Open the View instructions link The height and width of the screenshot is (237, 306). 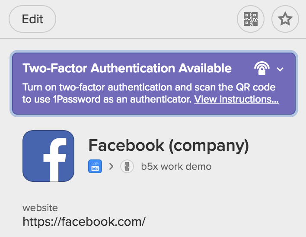236,99
